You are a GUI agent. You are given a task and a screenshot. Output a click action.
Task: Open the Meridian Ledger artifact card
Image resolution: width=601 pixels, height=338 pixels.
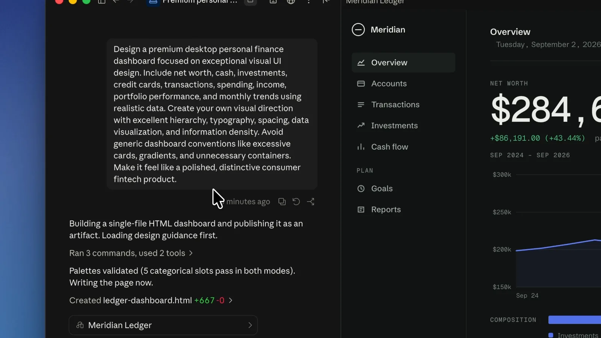click(x=163, y=325)
